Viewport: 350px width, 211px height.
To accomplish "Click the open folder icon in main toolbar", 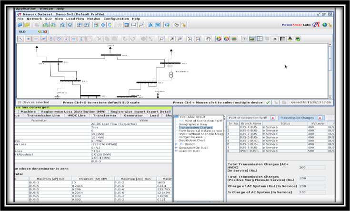I will point(28,25).
